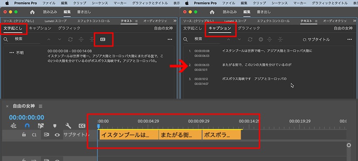Open the シーケンス menu in captions window
Image resolution: width=358 pixels, height=161 pixels.
coord(280,3)
